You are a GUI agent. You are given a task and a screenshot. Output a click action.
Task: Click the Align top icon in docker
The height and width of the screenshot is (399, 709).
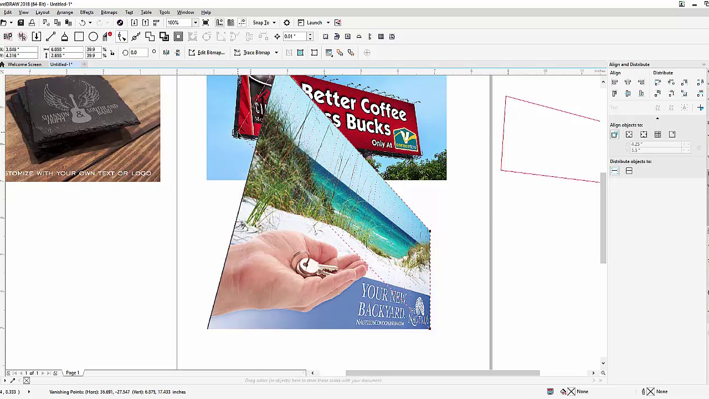[614, 94]
